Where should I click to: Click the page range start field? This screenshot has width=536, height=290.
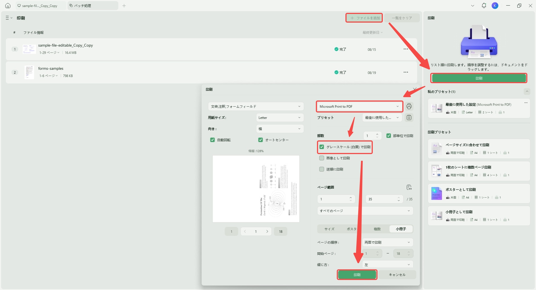pyautogui.click(x=336, y=199)
